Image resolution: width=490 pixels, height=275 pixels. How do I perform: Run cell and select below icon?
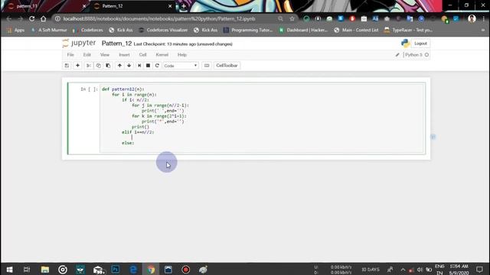click(x=139, y=66)
